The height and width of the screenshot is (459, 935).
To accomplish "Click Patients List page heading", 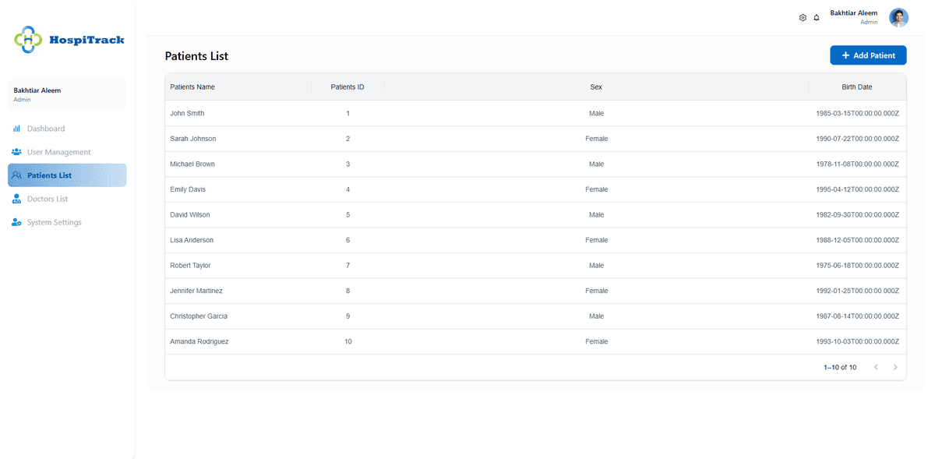I will pos(196,56).
